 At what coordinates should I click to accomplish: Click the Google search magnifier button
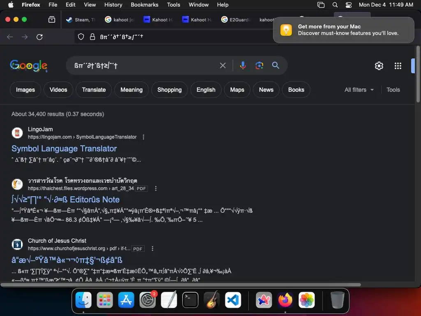pos(275,65)
